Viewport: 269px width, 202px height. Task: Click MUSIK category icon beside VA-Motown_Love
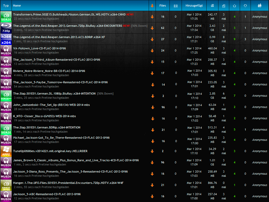[6, 50]
